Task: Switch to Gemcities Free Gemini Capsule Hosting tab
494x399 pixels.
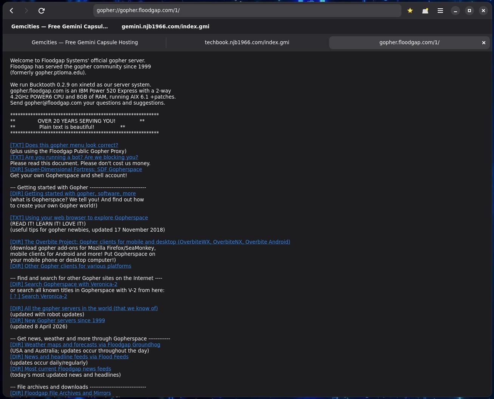Action: pyautogui.click(x=85, y=42)
